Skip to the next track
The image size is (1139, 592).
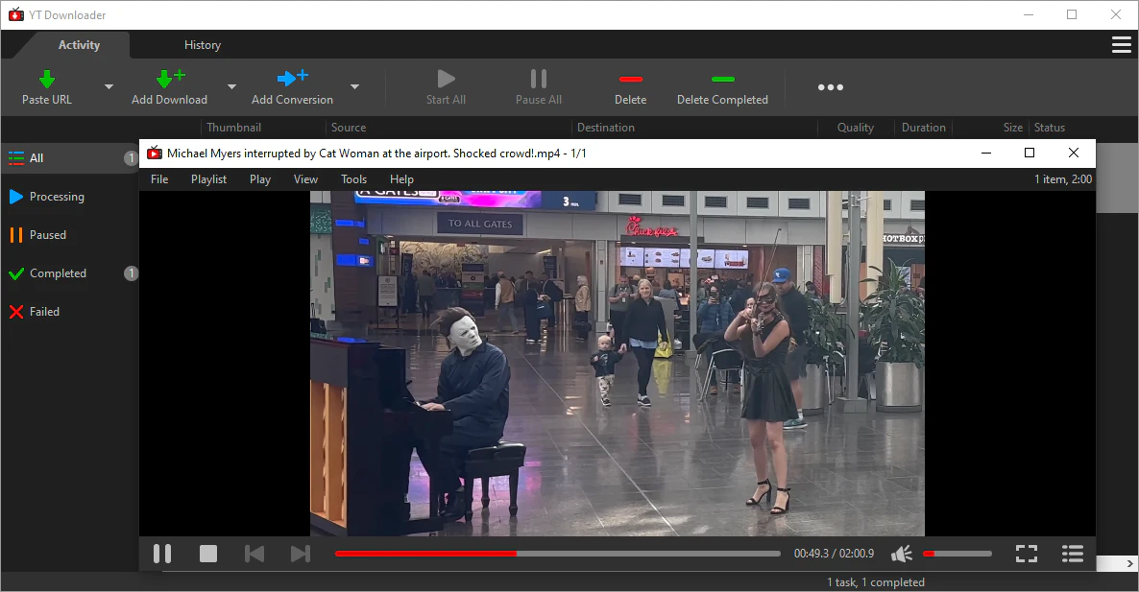coord(300,554)
